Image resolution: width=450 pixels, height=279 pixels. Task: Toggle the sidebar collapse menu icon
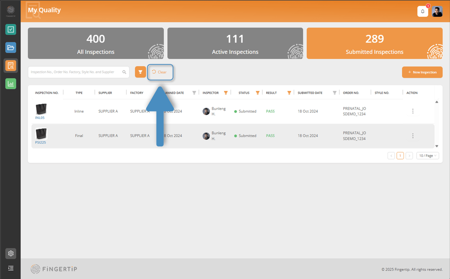point(11,268)
